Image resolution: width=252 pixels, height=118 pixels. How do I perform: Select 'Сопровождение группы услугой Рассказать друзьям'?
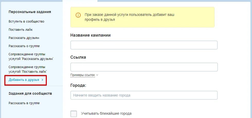(x=31, y=57)
